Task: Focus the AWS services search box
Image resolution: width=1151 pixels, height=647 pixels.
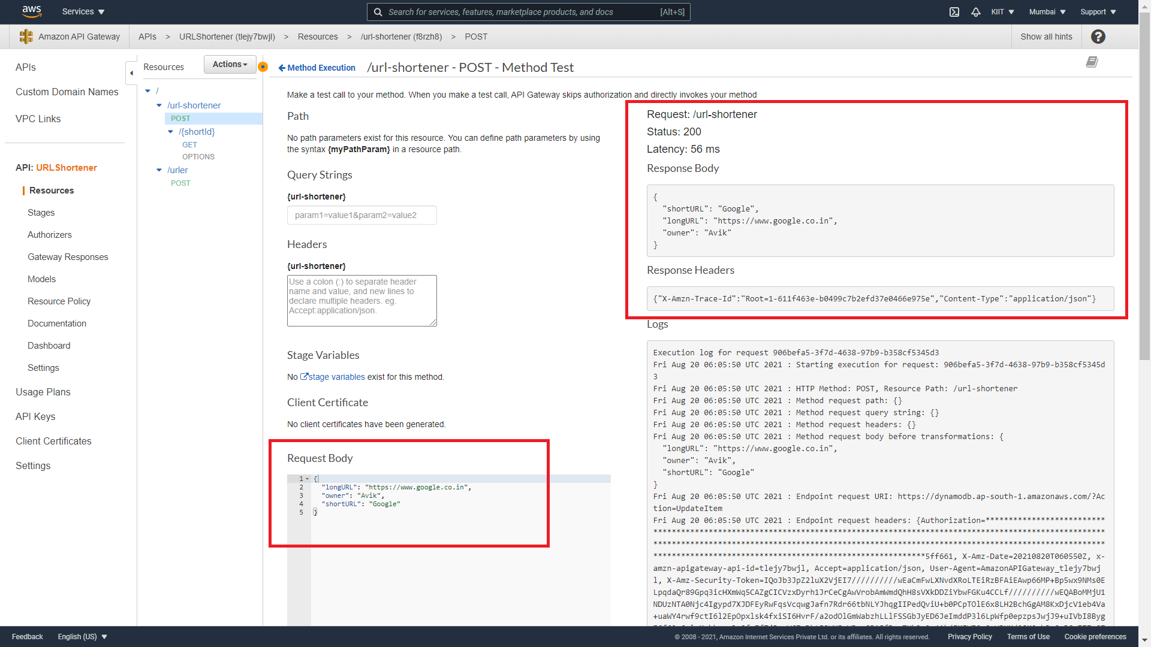Action: tap(528, 12)
